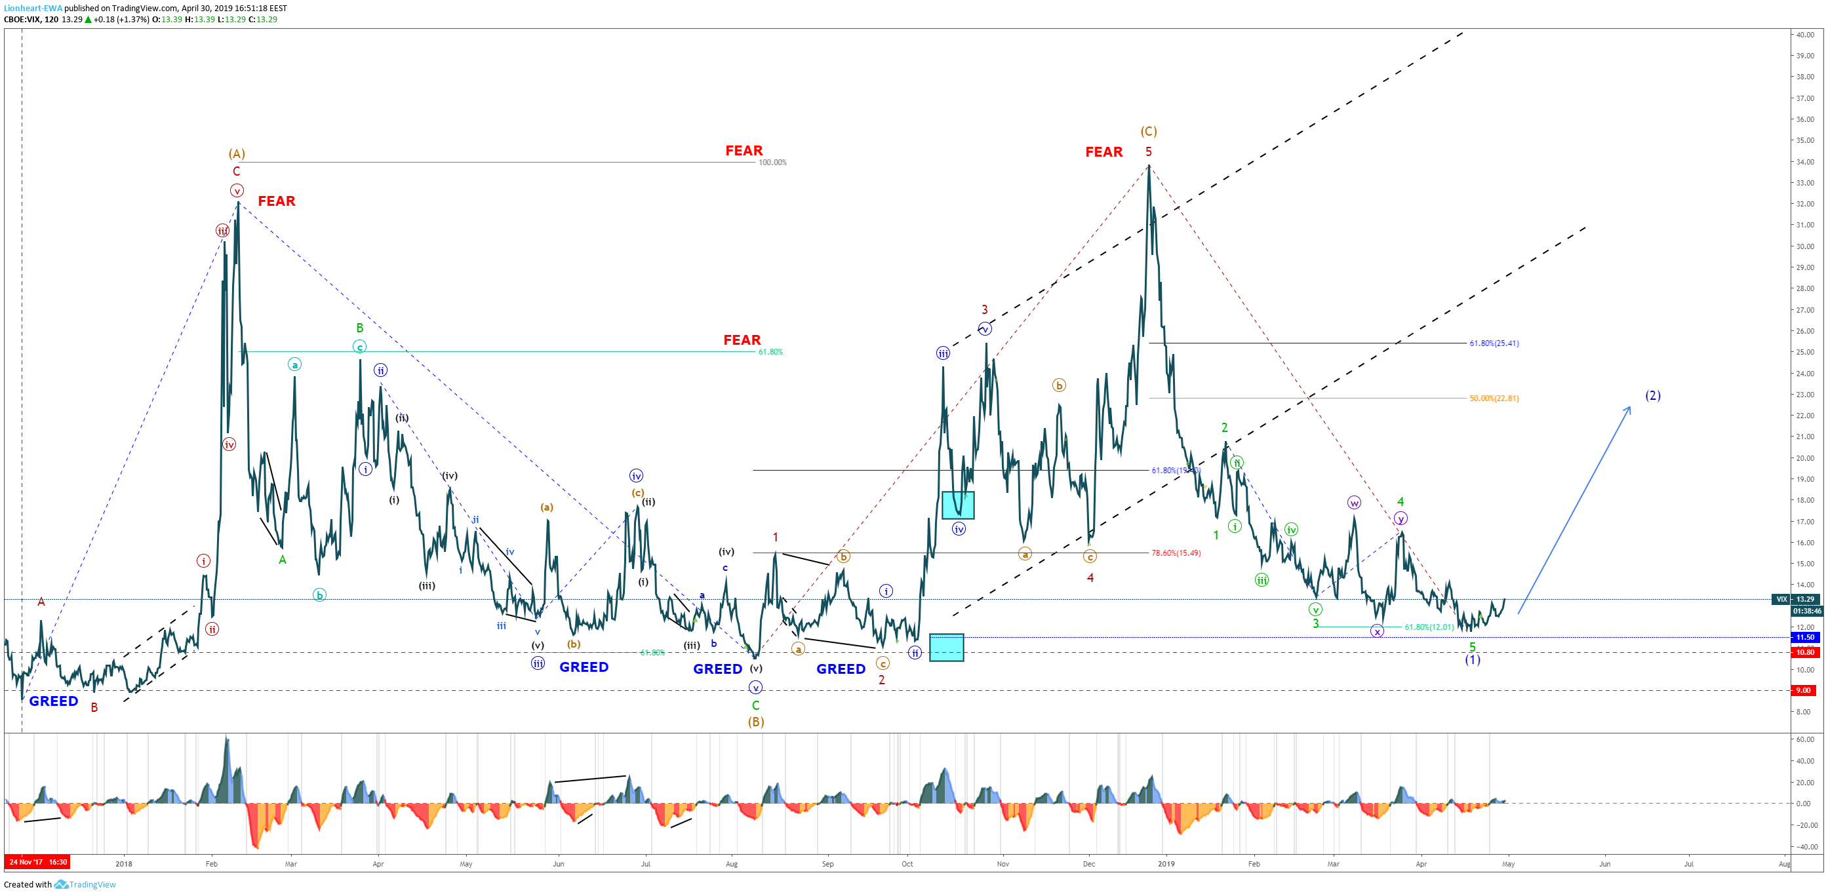Click the CBOE:VIX, 120 symbol title
Image resolution: width=1828 pixels, height=896 pixels.
[x=31, y=19]
